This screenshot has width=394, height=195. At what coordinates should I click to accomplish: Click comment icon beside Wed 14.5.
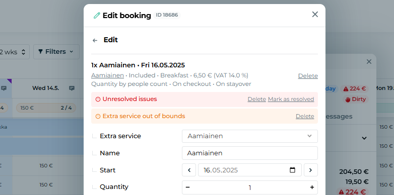click(x=72, y=88)
